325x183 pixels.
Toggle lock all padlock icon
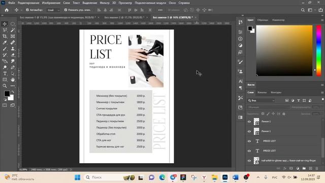[x=284, y=114]
